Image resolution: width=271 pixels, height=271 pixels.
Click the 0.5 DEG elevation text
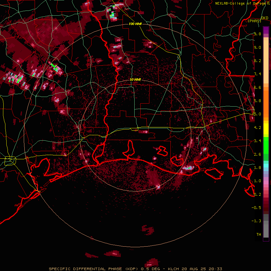(150, 269)
